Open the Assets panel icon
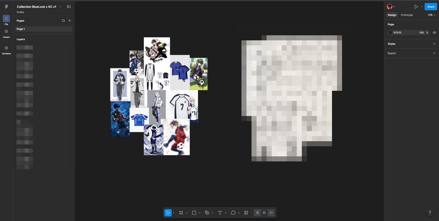The image size is (439, 221). point(6,32)
